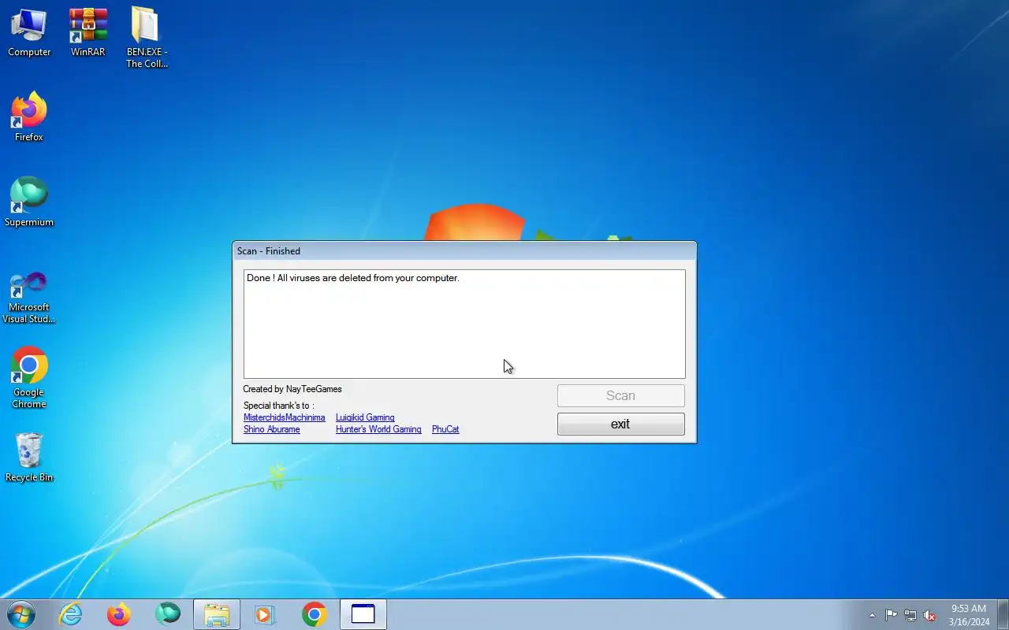
Task: Select the Recycle Bin icon
Action: pos(29,457)
